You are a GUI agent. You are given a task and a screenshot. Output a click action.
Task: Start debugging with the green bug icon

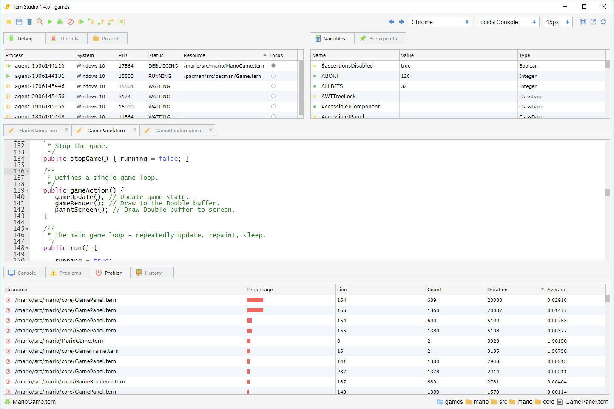60,22
